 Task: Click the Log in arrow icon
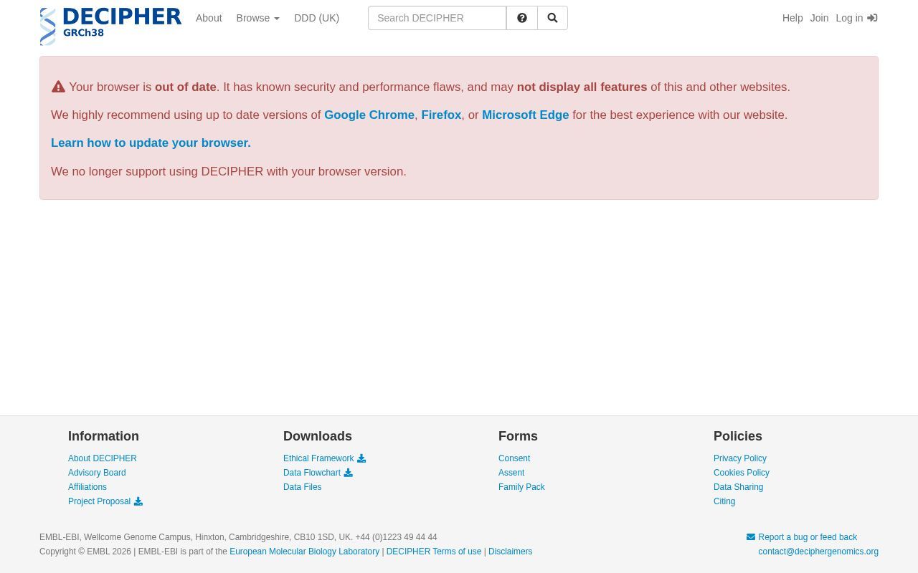point(872,18)
